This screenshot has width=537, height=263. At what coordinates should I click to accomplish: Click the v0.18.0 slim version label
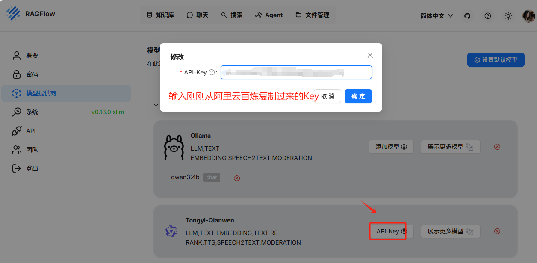pos(108,112)
